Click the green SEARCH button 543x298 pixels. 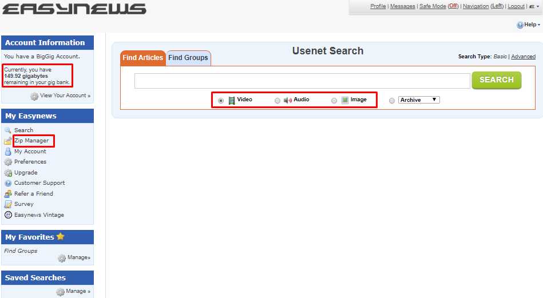click(496, 80)
